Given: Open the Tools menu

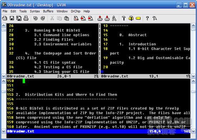Looking at the screenshot, I should point(23,11).
